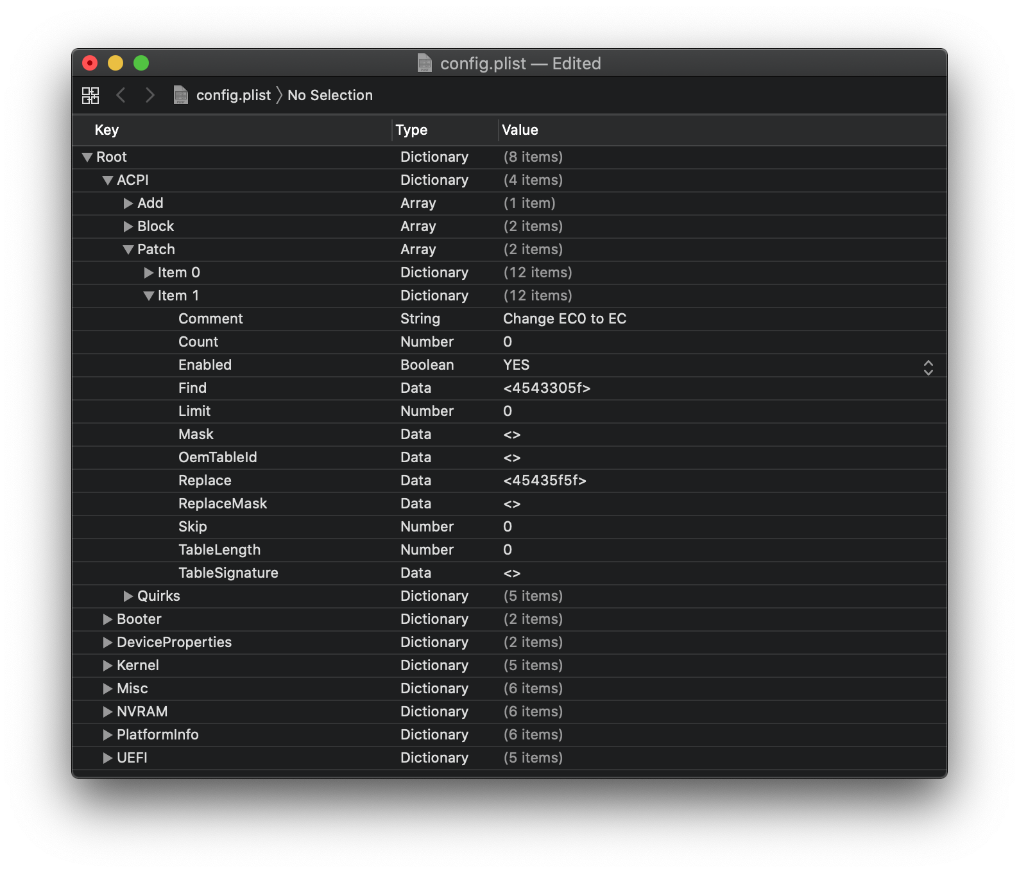
Task: Collapse the Item 1 disclosure triangle
Action: tap(149, 296)
